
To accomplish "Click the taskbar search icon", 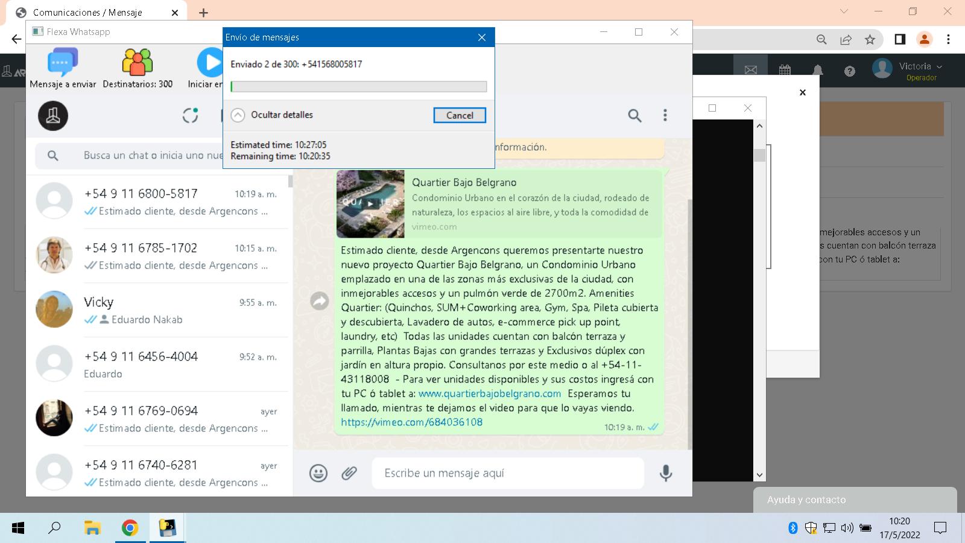I will (x=54, y=528).
